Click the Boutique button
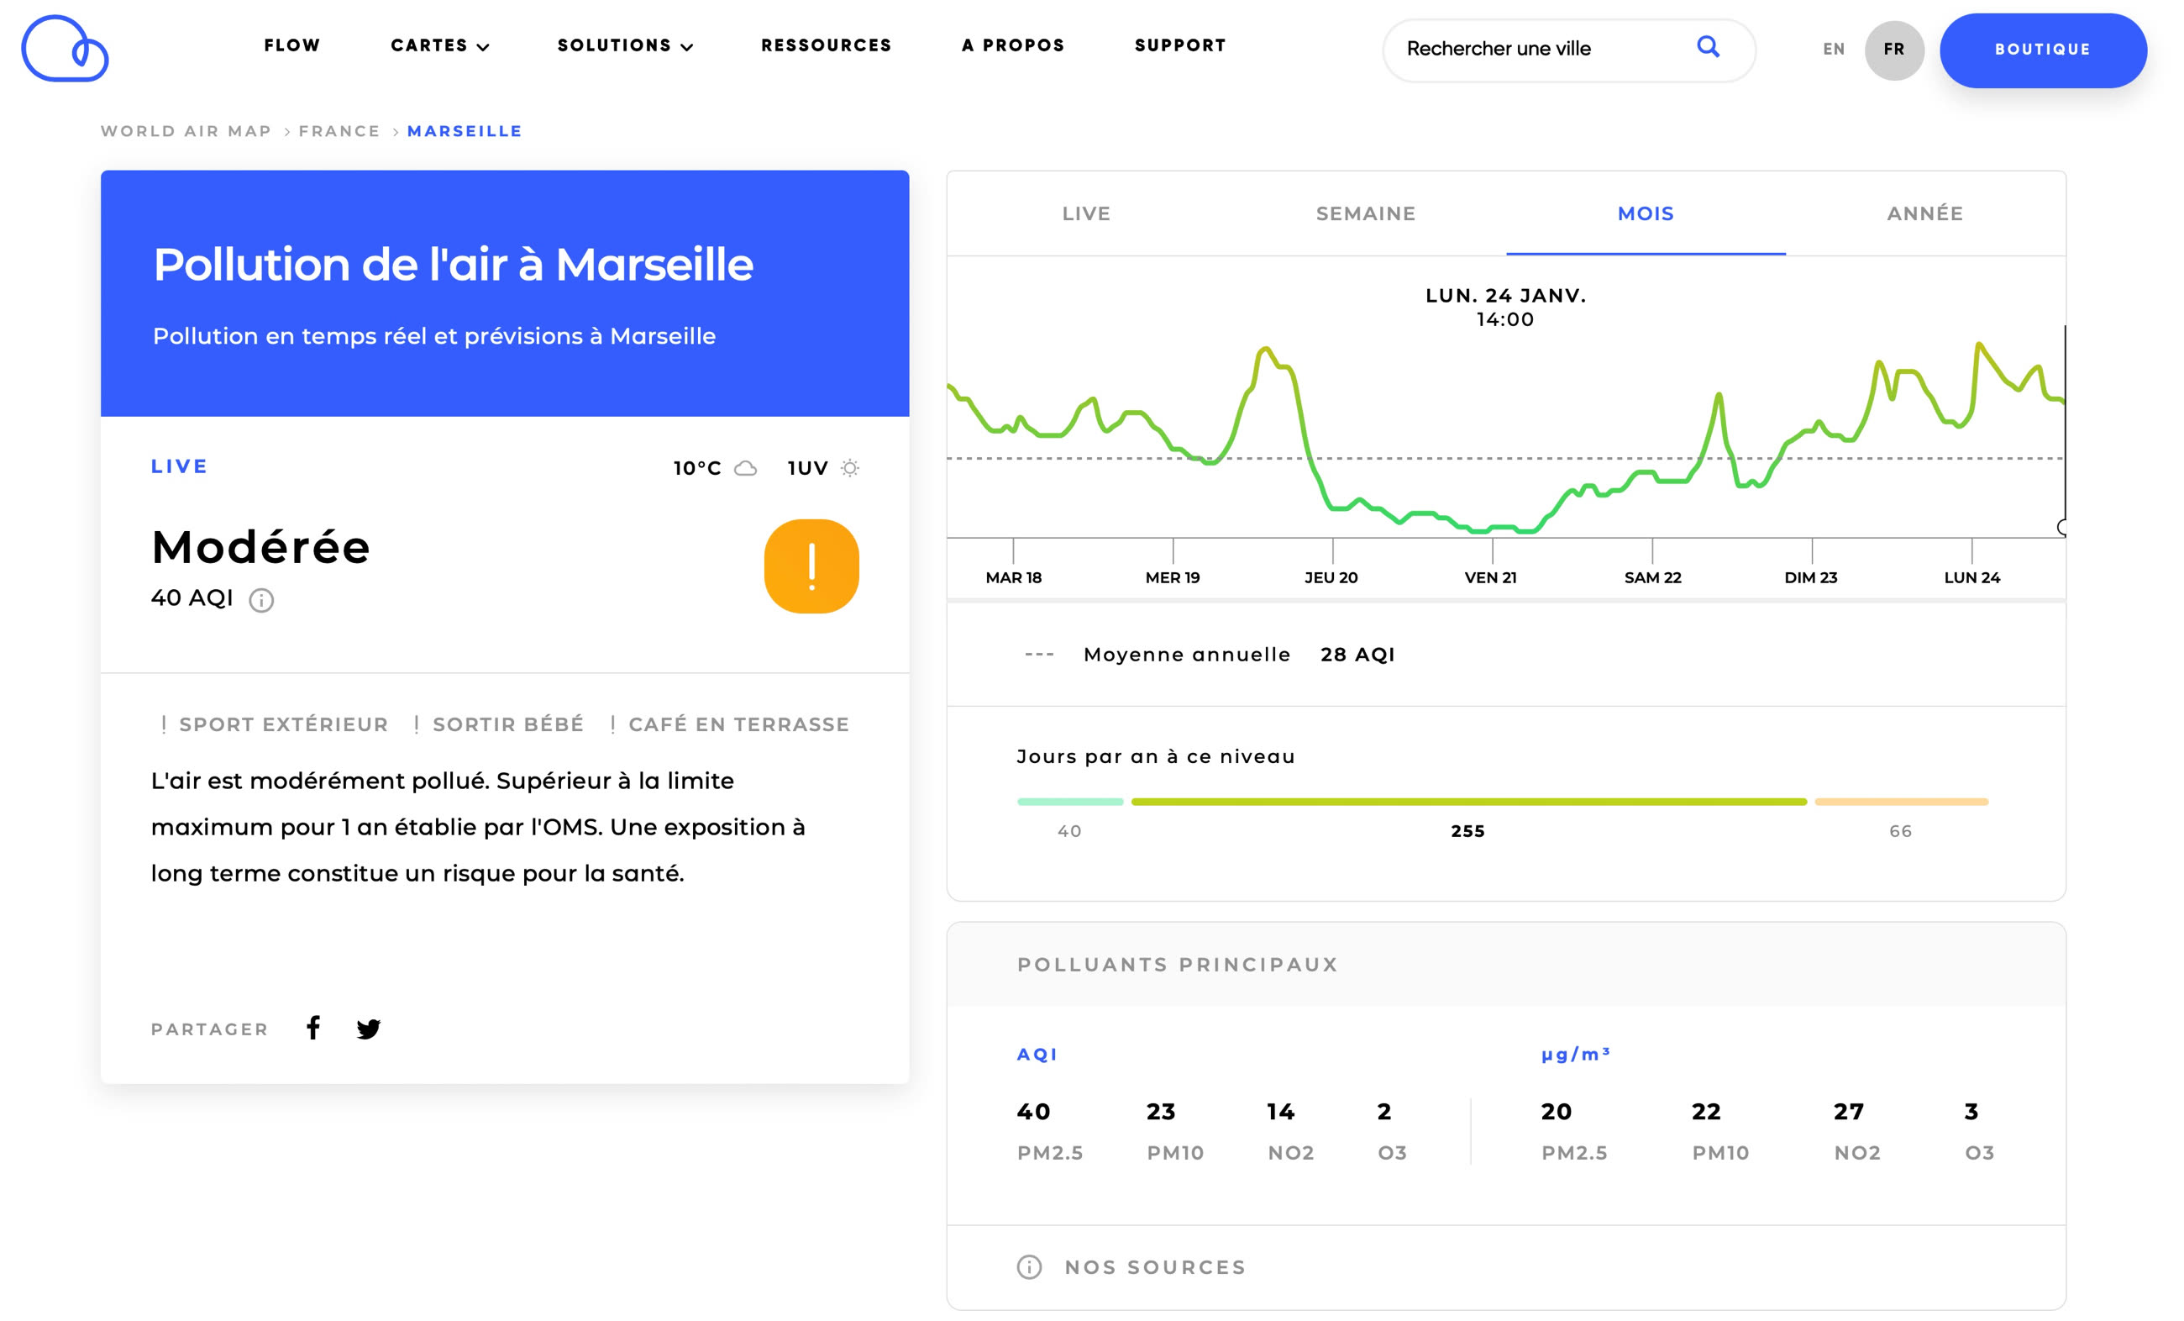2184x1321 pixels. pyautogui.click(x=2042, y=50)
